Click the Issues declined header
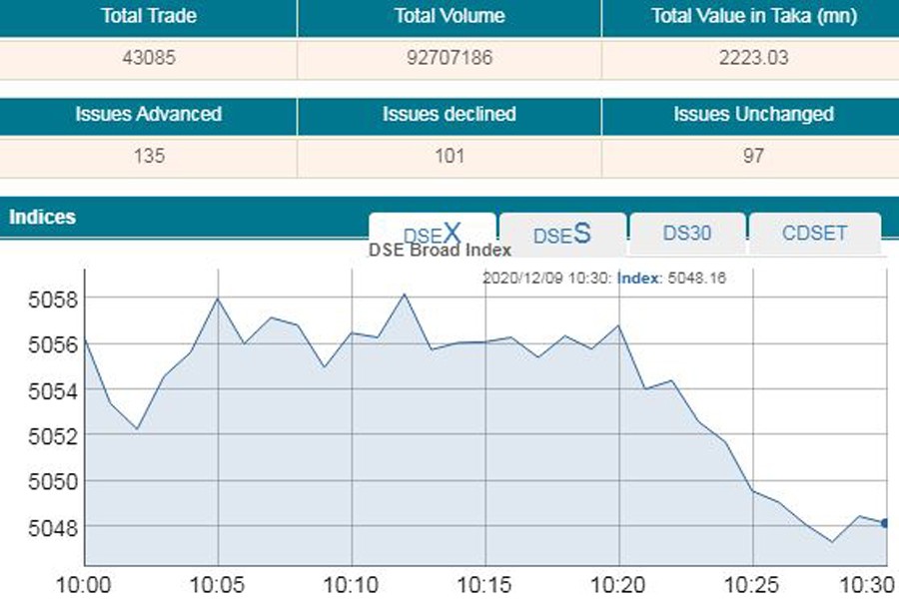 pyautogui.click(x=449, y=114)
